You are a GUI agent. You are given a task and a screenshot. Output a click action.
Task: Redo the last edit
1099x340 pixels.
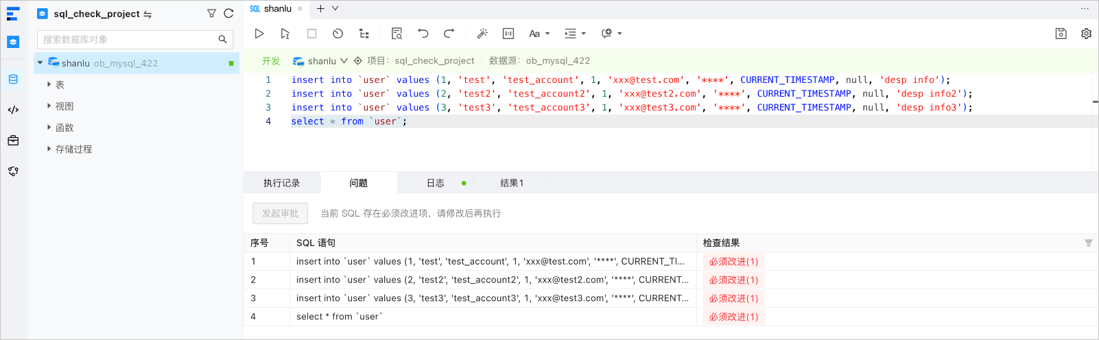[449, 34]
